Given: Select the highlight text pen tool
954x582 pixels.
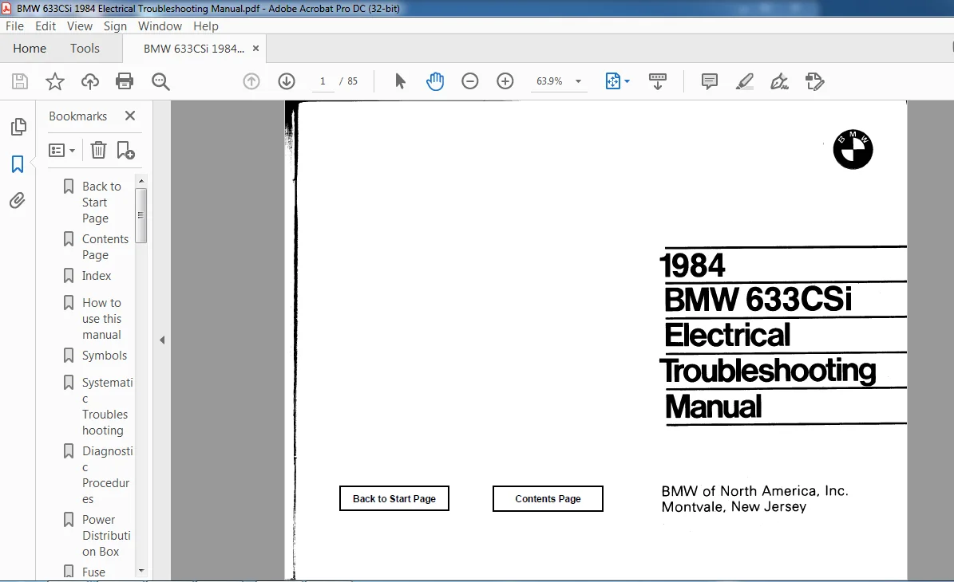Looking at the screenshot, I should pyautogui.click(x=745, y=81).
